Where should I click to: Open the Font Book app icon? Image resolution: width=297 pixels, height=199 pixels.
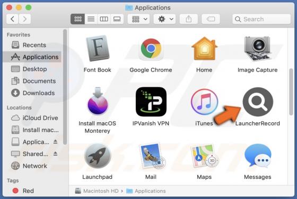tap(98, 48)
